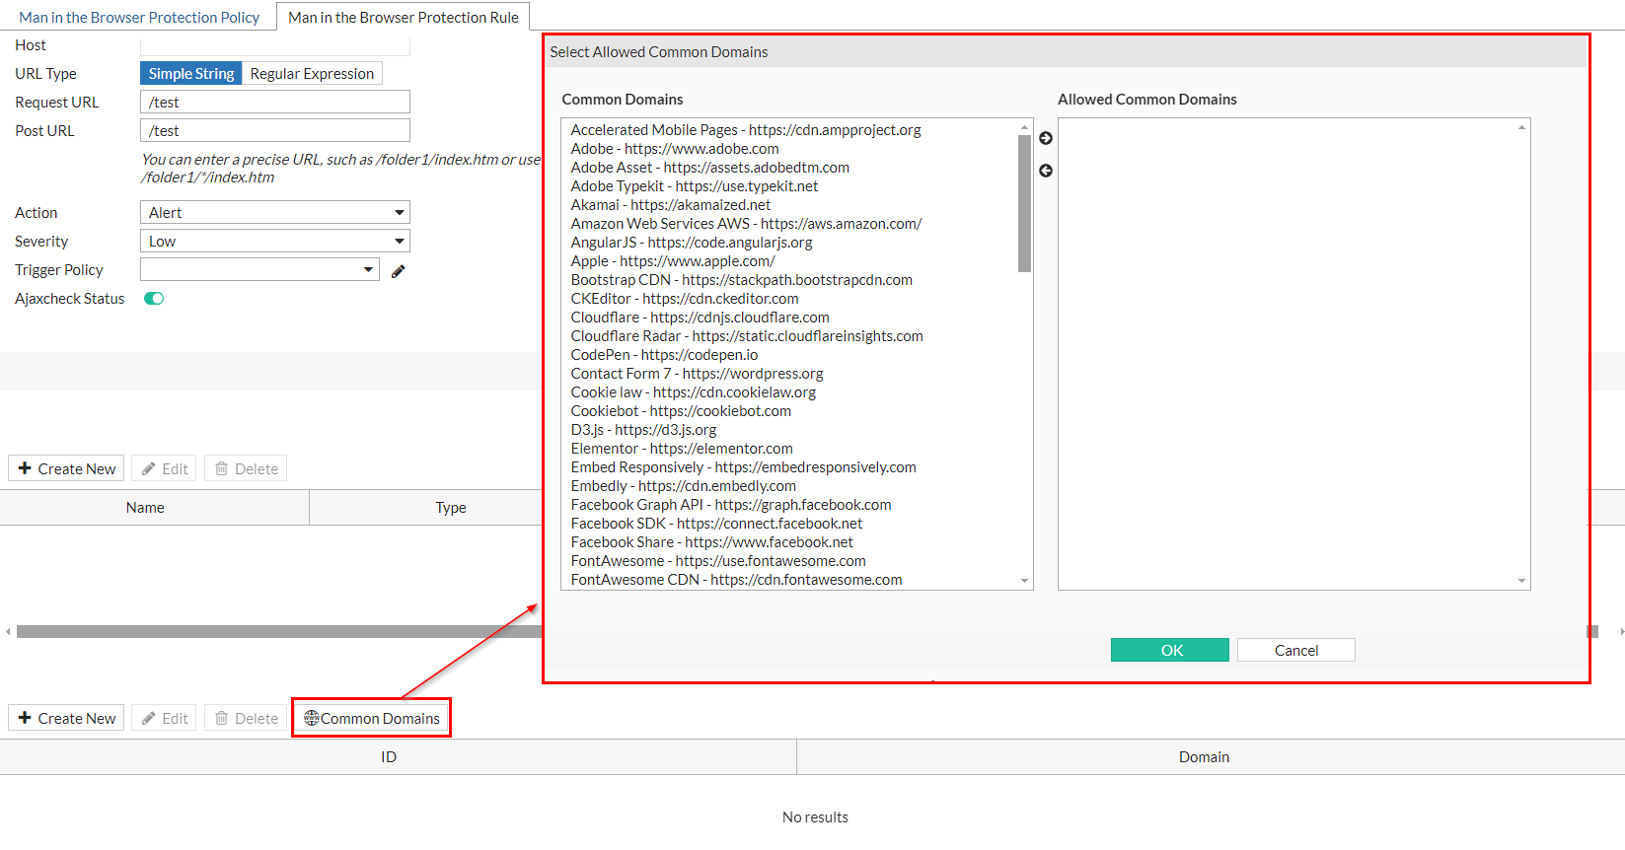
Task: Select Apple domain entry
Action: [673, 261]
